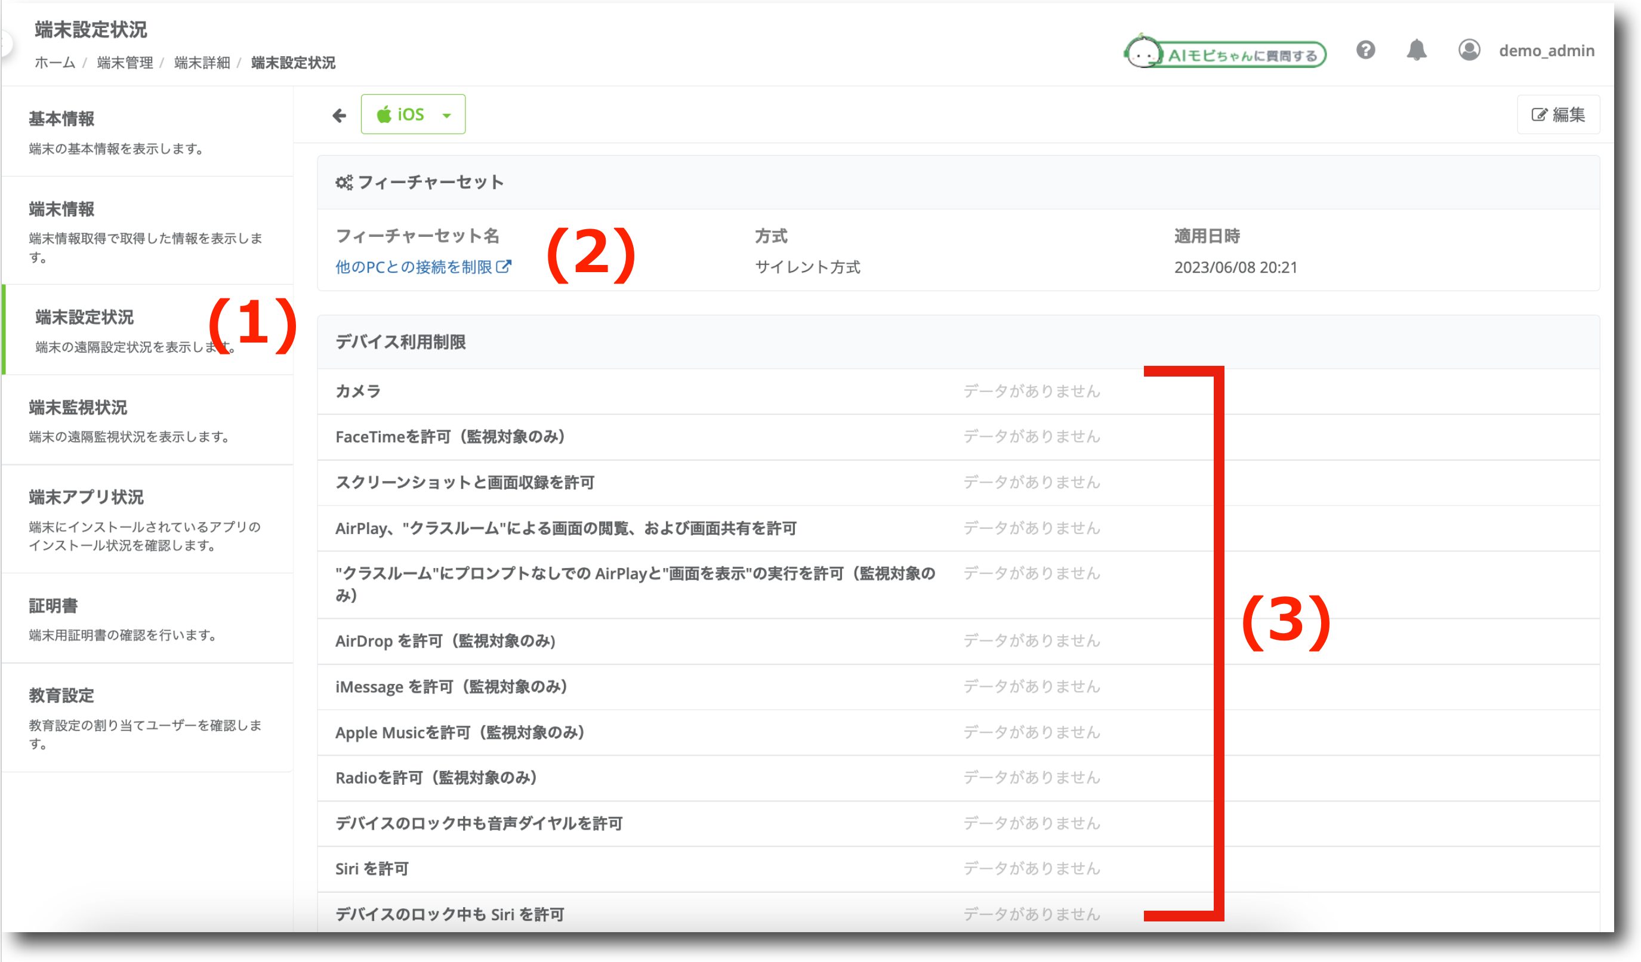Click the AirPlay、"クラスルーム"による画面の閲覧 row
Screen dimensions: 1641x962
(x=958, y=528)
